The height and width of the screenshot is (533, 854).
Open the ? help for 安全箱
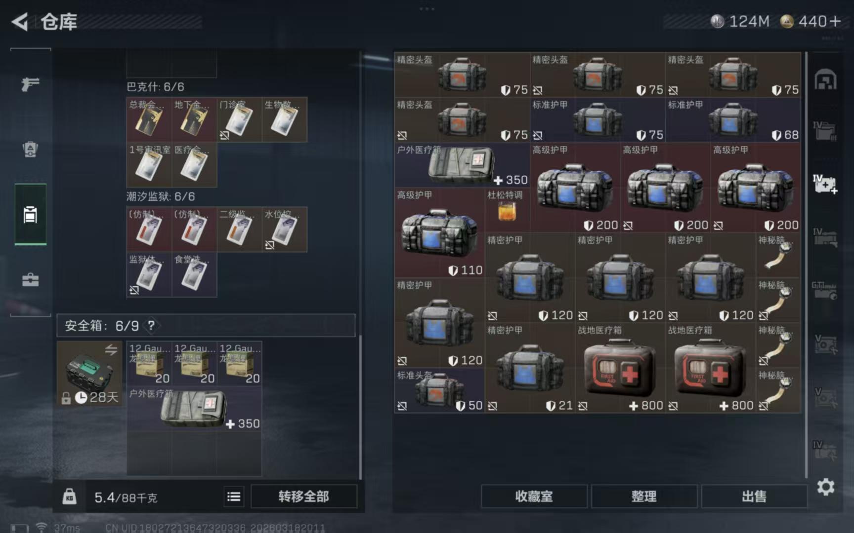click(151, 326)
